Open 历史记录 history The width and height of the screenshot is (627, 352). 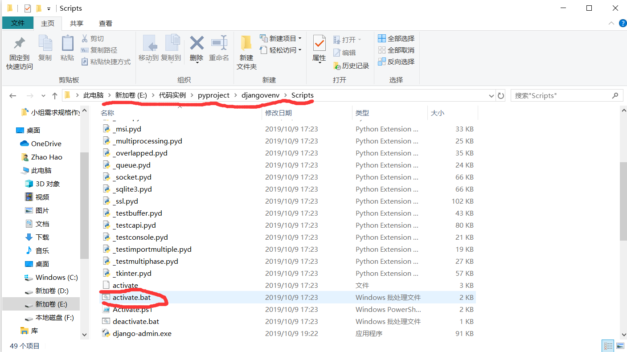[351, 66]
